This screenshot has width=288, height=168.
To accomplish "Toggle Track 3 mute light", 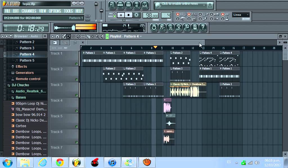I will tap(76, 95).
